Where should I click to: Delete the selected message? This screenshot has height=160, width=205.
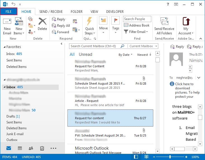coord(42,24)
